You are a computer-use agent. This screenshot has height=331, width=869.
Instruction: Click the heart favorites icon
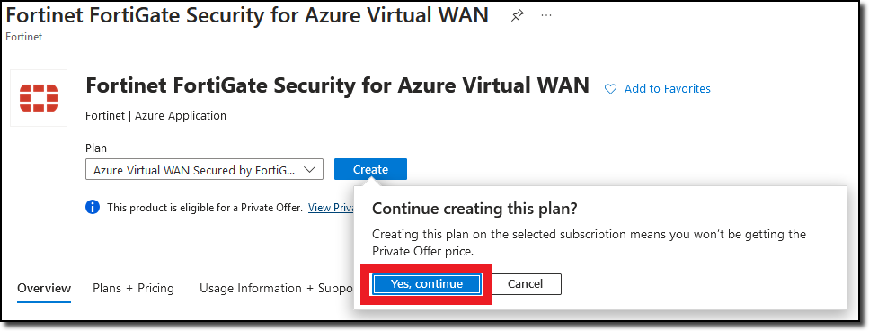[x=610, y=89]
